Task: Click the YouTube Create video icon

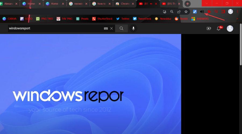Action: point(209,28)
